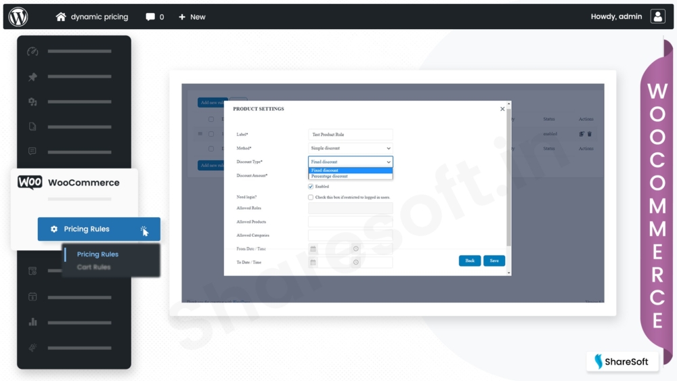Open the Method dropdown
Image resolution: width=677 pixels, height=381 pixels.
pyautogui.click(x=350, y=148)
